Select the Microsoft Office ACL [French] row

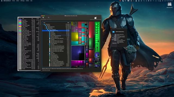(56, 41)
